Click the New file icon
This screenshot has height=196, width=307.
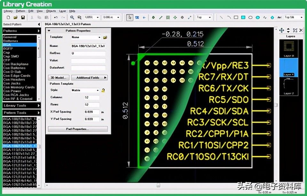pos(8,18)
